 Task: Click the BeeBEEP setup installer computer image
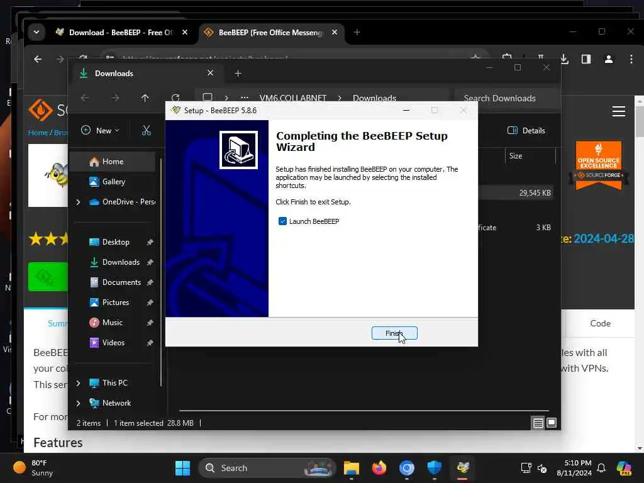(238, 150)
